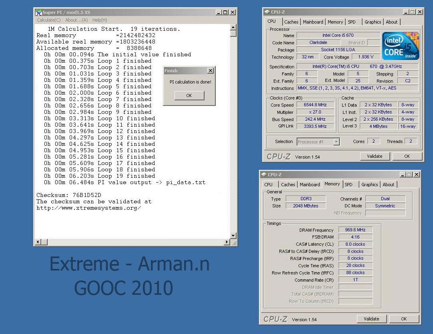Click the DRAM Frequency value 969.6 MHz
The height and width of the screenshot is (334, 433).
(355, 230)
